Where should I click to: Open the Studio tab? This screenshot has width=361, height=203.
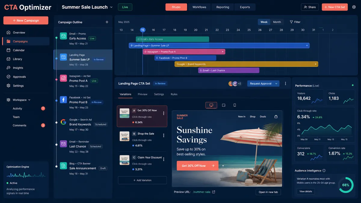tap(176, 7)
